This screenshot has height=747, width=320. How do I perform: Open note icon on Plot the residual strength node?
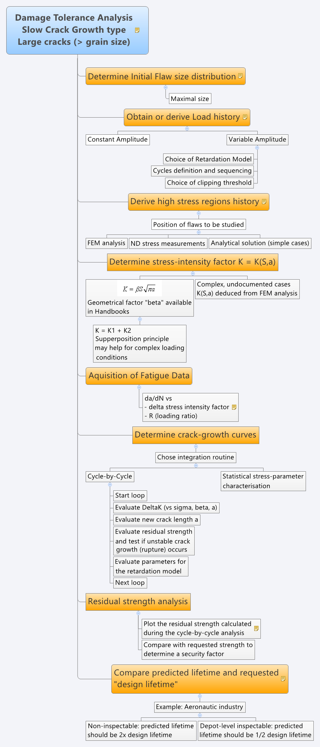256,628
